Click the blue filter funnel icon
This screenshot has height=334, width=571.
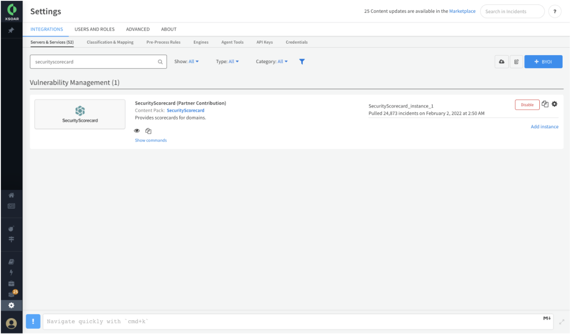click(302, 62)
